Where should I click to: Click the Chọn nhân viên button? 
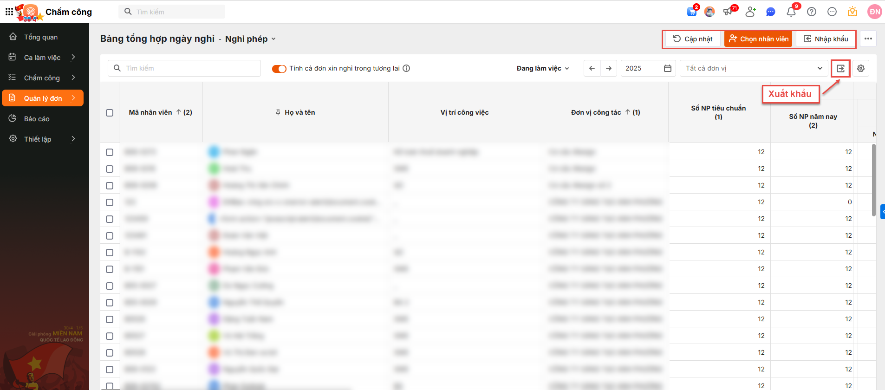(758, 39)
